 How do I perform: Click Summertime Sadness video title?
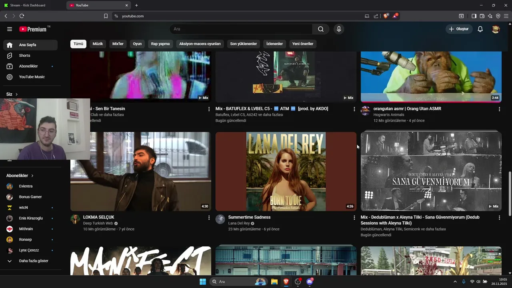point(249,217)
